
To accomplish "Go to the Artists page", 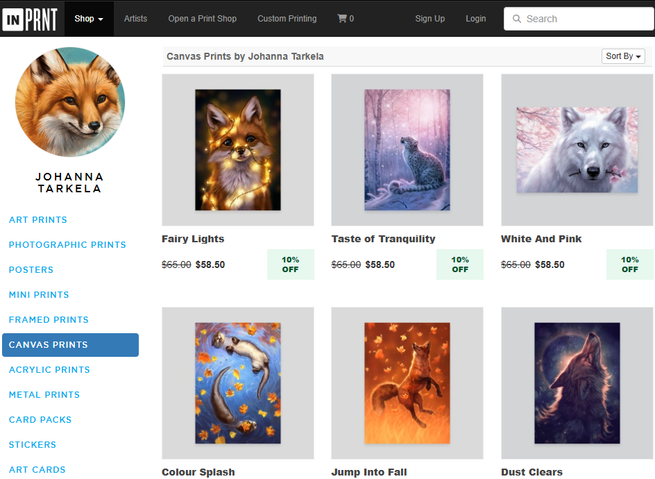I will (x=135, y=19).
